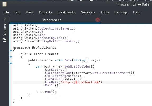Open the File menu
This screenshot has width=152, height=106.
pyautogui.click(x=6, y=12)
